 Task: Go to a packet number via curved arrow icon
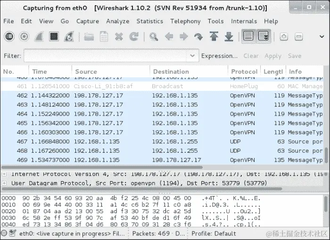[x=198, y=37]
